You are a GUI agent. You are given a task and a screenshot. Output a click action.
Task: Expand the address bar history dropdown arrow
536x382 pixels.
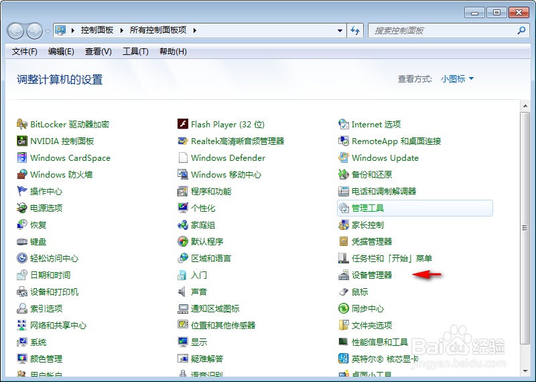340,30
